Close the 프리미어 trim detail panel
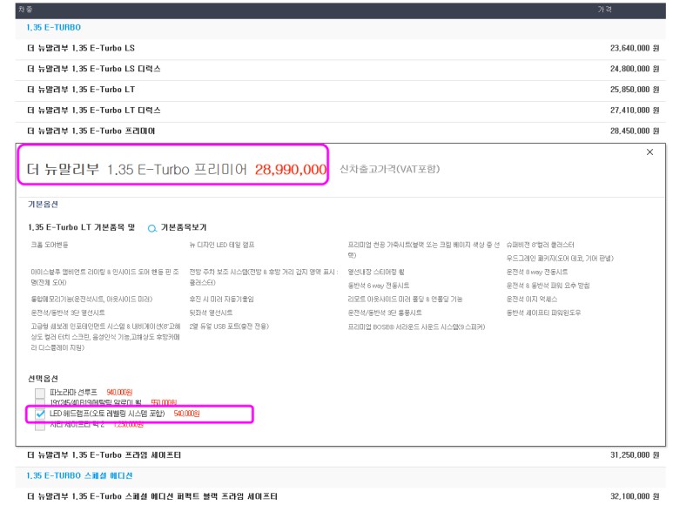The width and height of the screenshot is (673, 505). (x=649, y=151)
